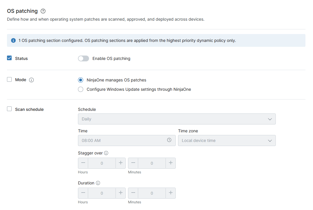This screenshot has height=210, width=313.
Task: Select Configure Windows Update settings through NinjaOne
Action: 80,89
